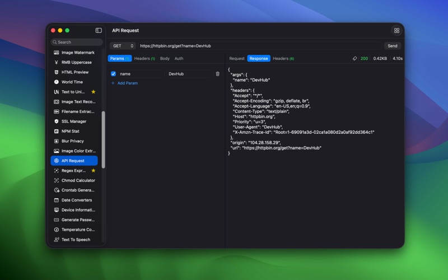Viewport: 448px width, 280px height.
Task: Toggle the sidebar visibility icon
Action: pos(99,30)
